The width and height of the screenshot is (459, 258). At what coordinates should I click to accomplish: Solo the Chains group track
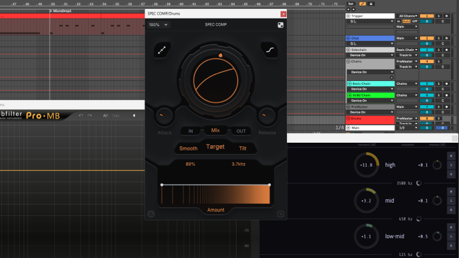tap(439, 61)
